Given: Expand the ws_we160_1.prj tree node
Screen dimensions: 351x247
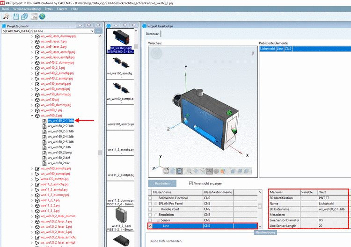Looking at the screenshot, I should pos(32,110).
